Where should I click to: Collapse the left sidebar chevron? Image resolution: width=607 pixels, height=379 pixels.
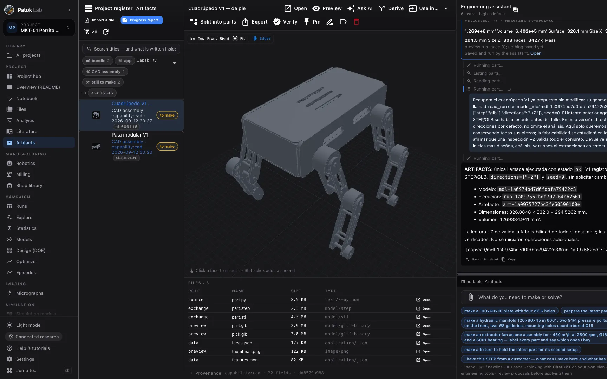70,10
